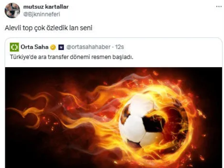
Task: Open mutsuz kartallar's round profile avatar
Action: click(12, 10)
